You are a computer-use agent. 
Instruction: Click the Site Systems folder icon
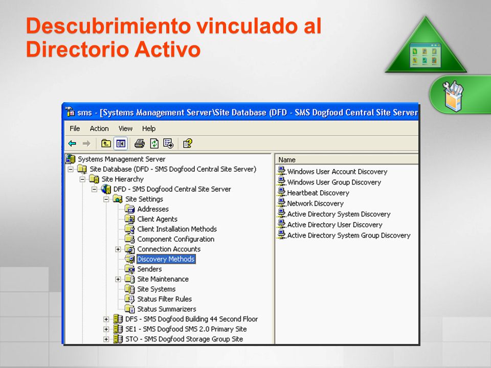129,289
